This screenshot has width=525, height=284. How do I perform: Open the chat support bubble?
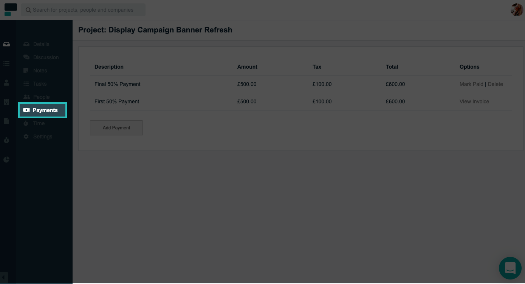[x=510, y=268]
